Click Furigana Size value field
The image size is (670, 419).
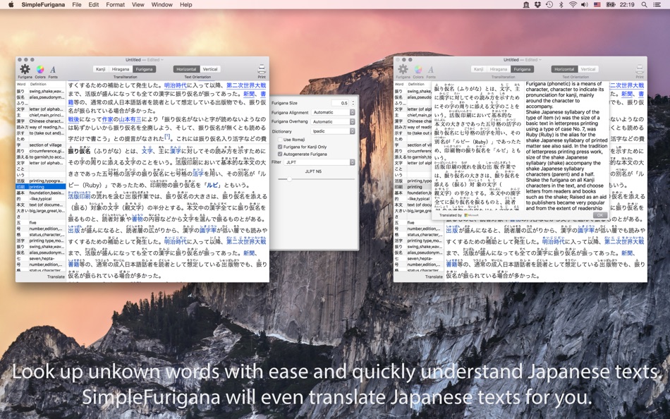[x=341, y=102]
